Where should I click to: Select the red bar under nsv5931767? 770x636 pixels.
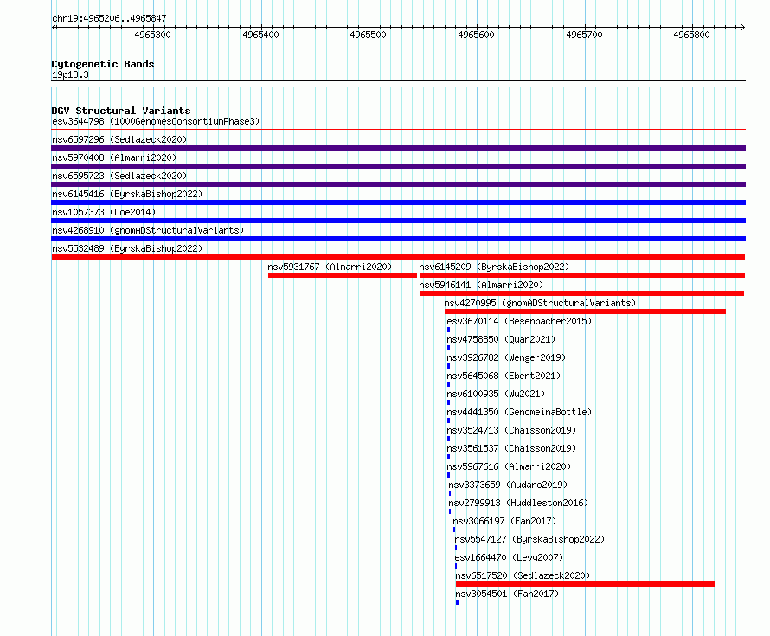(343, 275)
